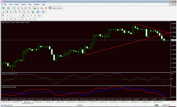Screen dimensions: 177x107
Task: Switch to line chart display
Action: 11,12
